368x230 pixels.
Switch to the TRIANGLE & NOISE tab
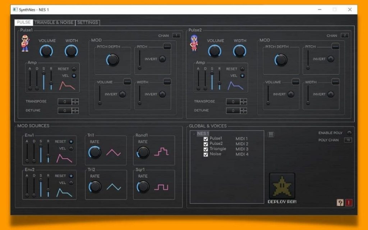tap(54, 22)
